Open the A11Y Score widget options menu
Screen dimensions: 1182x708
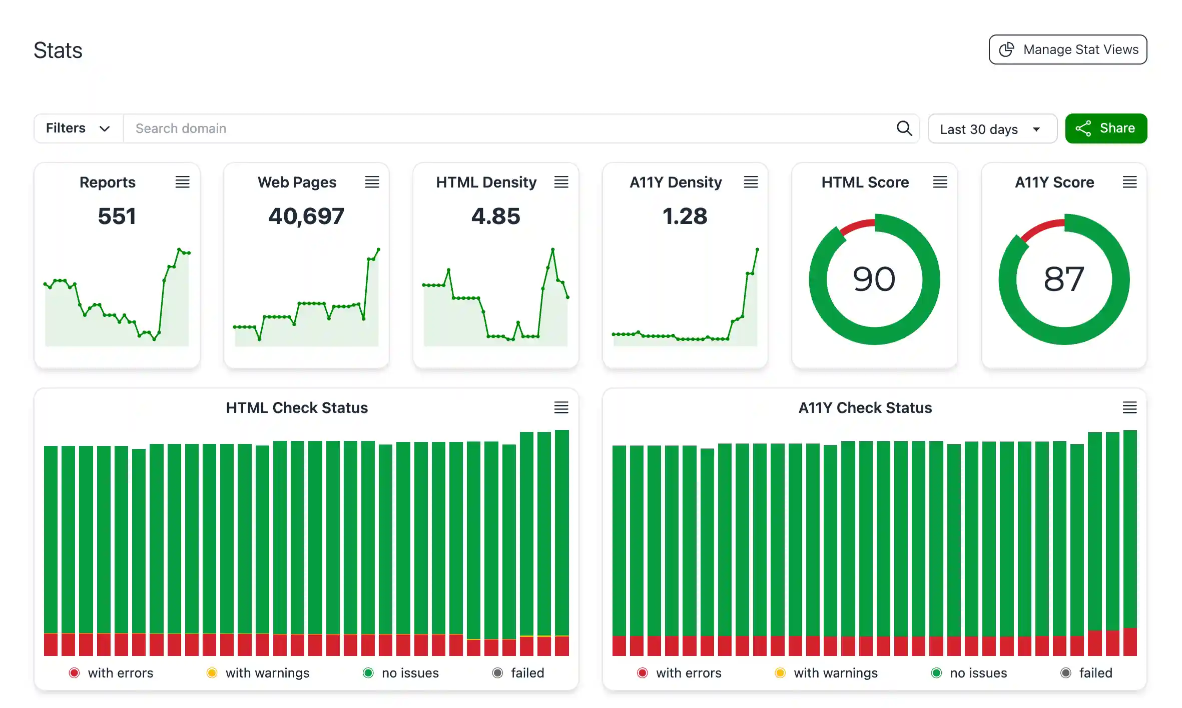[1129, 182]
